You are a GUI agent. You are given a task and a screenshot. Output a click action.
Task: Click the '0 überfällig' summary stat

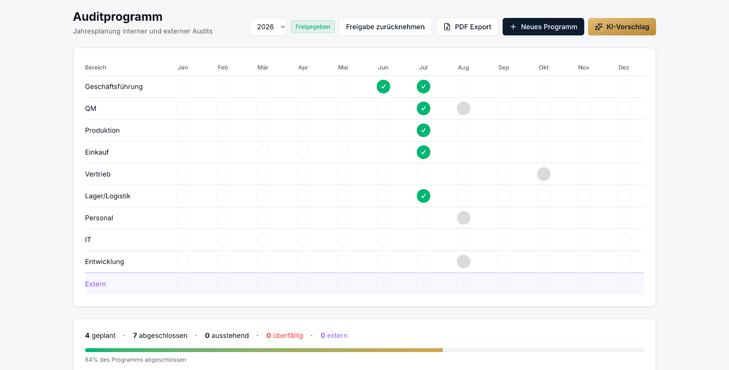(284, 336)
